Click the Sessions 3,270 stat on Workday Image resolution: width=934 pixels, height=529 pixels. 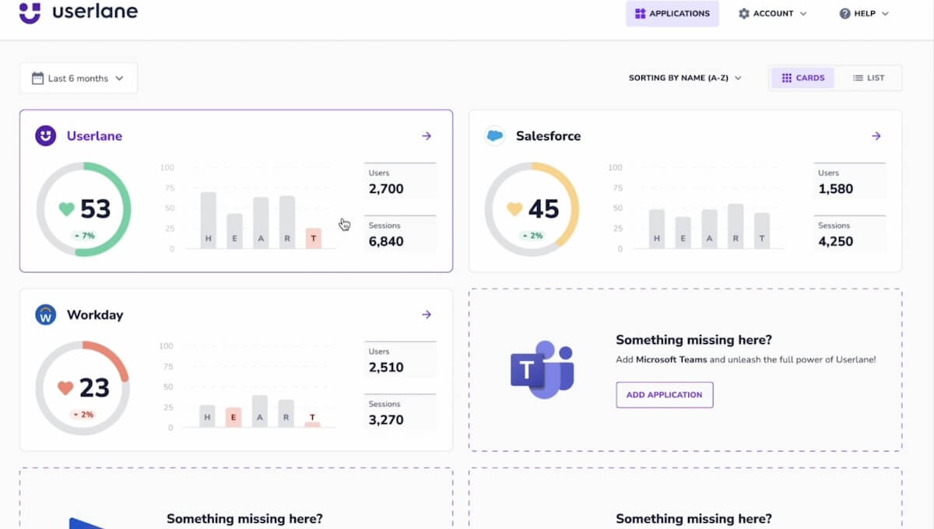coord(400,413)
